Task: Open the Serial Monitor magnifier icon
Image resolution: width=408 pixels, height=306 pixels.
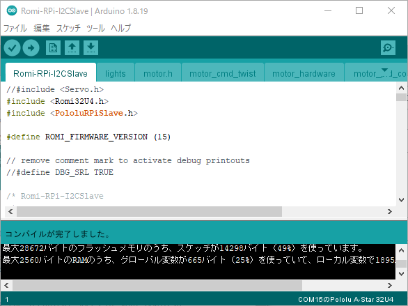Action: (388, 47)
